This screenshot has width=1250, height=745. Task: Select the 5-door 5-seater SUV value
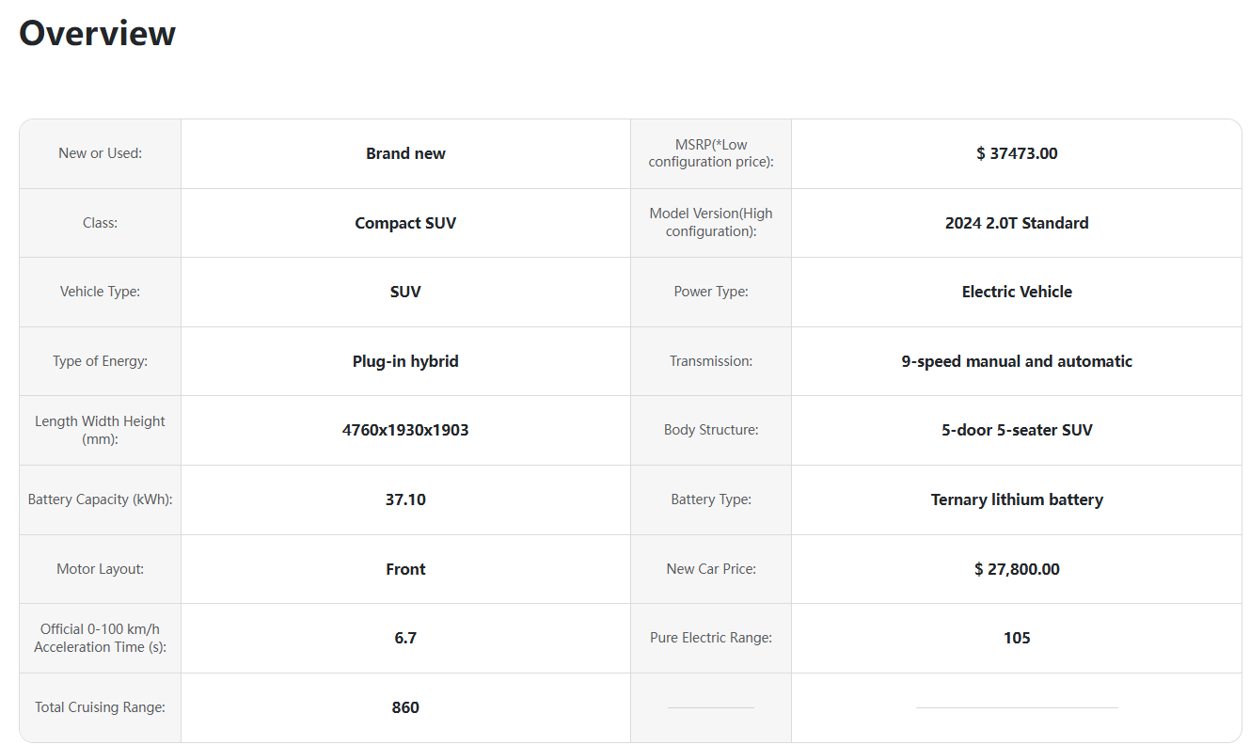(x=1017, y=430)
